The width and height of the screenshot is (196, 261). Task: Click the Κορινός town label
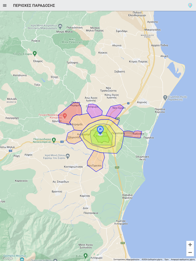tap(142, 102)
